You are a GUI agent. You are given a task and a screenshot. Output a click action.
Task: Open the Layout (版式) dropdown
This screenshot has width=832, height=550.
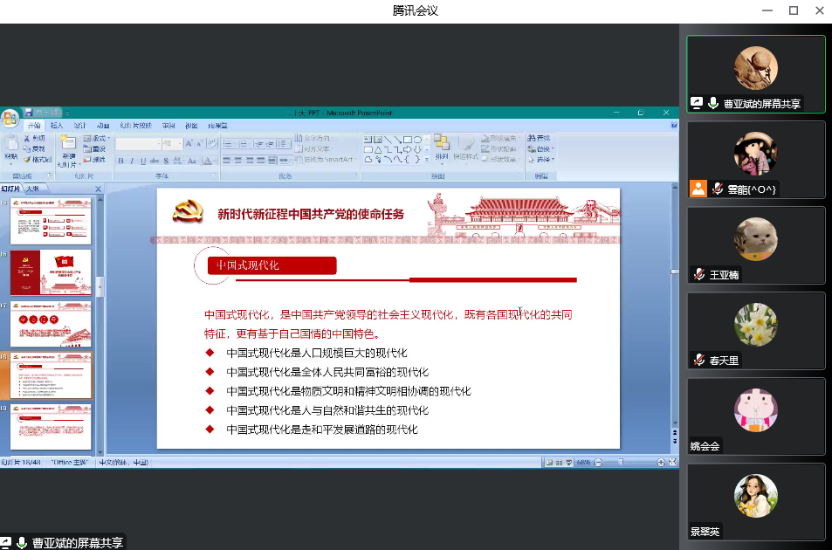pos(98,139)
